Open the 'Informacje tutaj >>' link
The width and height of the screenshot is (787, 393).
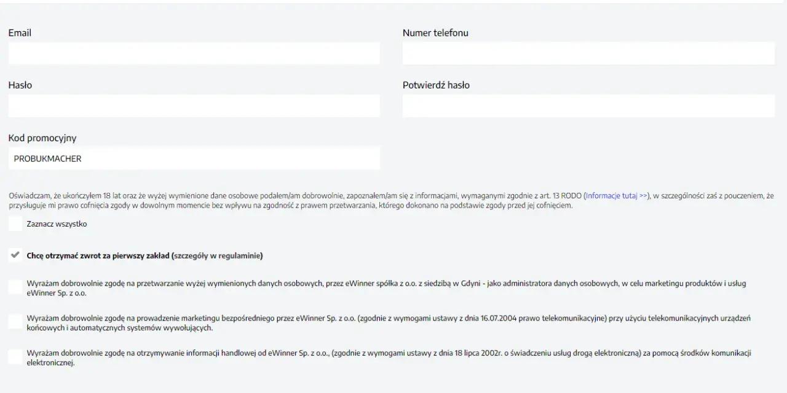(x=616, y=196)
